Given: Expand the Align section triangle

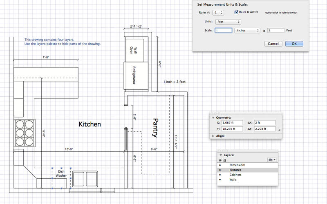Looking at the screenshot, I should click(x=213, y=135).
